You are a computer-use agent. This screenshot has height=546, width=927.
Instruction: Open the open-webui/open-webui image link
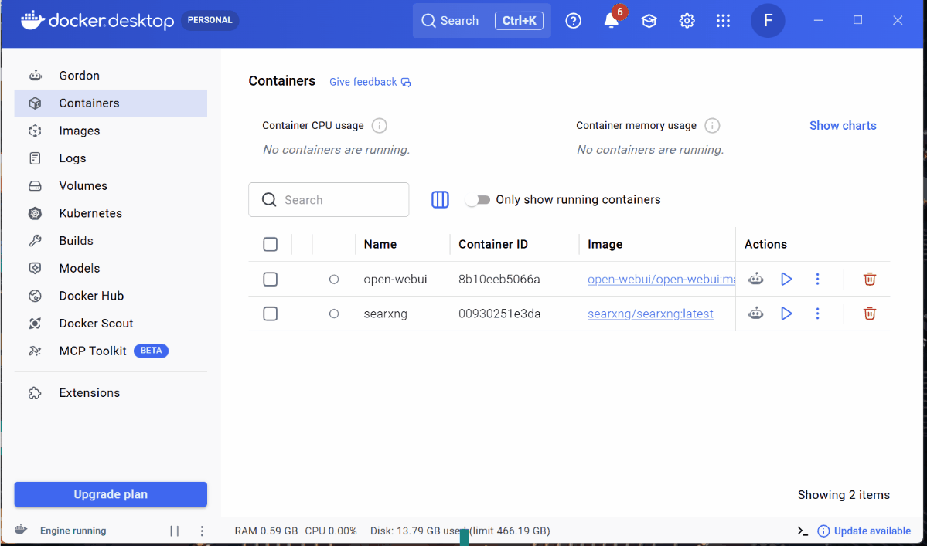point(662,280)
